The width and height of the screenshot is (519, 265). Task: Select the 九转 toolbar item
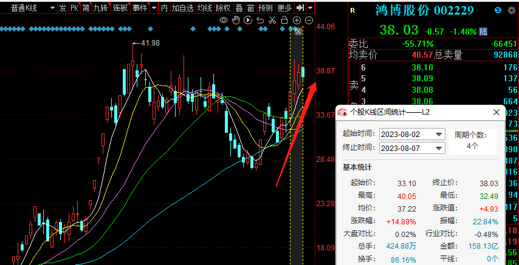pyautogui.click(x=101, y=8)
